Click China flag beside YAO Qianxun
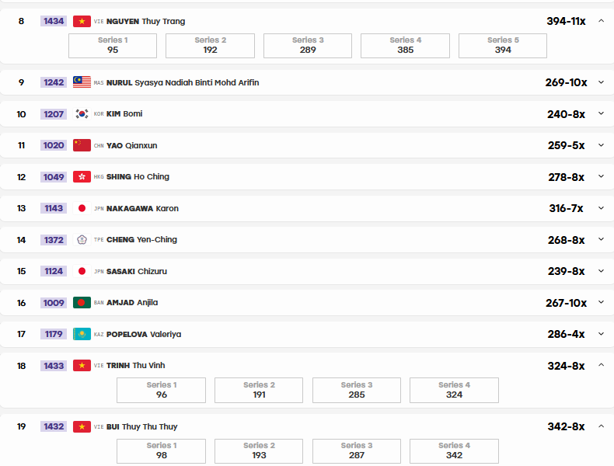 82,145
